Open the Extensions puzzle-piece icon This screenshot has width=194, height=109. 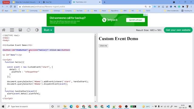[x=183, y=7]
